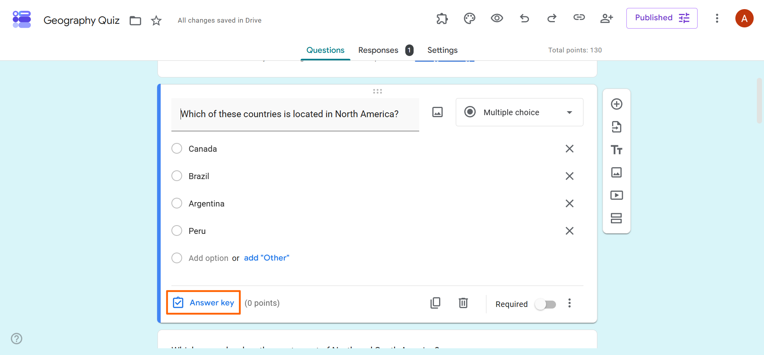Click Add option field
The height and width of the screenshot is (355, 764).
click(208, 258)
